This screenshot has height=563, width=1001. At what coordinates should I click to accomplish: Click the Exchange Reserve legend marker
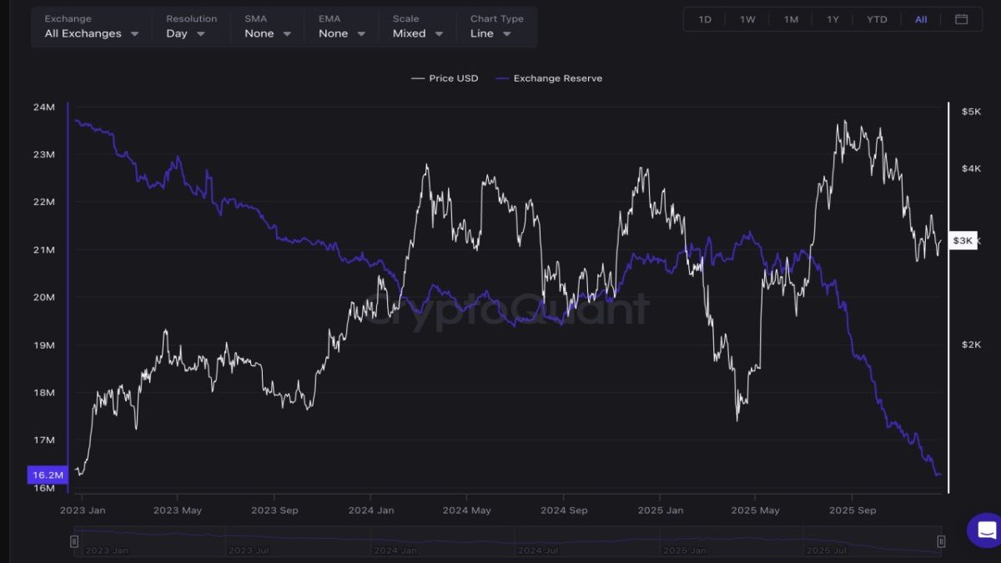[x=503, y=78]
